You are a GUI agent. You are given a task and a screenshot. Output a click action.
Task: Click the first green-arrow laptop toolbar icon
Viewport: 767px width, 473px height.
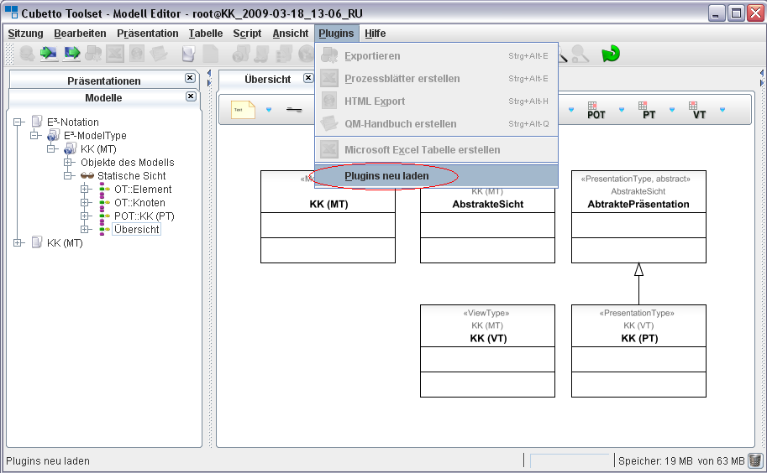click(49, 53)
